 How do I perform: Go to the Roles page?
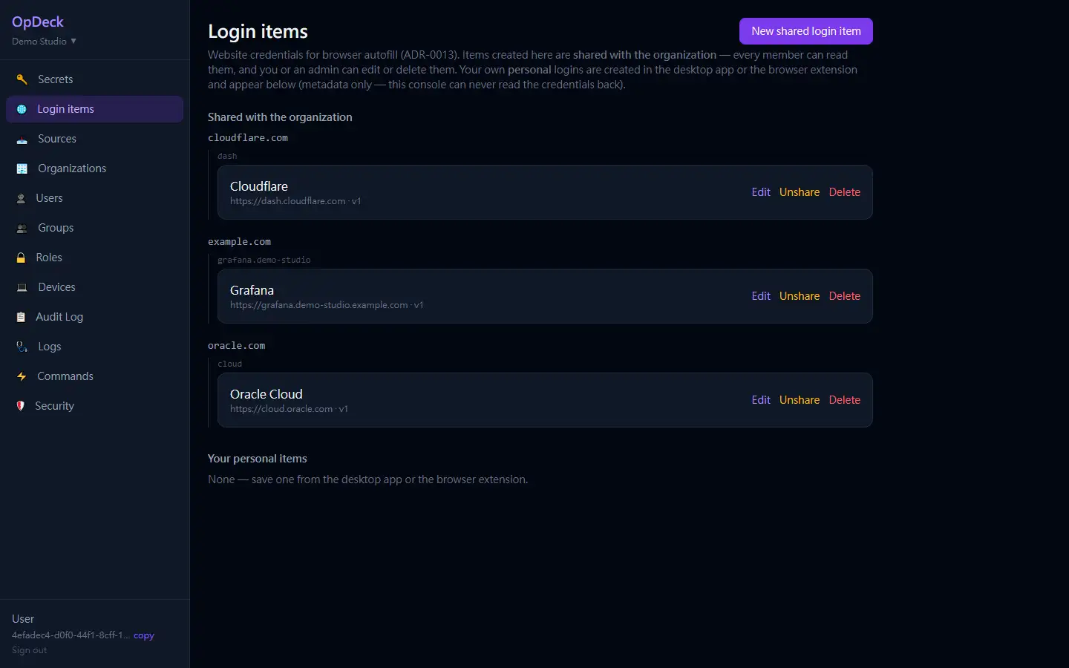tap(94, 258)
